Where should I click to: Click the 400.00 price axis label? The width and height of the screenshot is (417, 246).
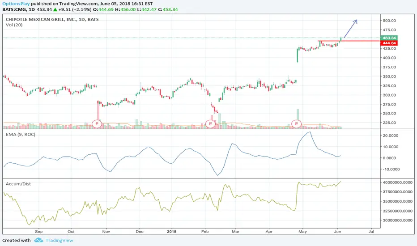(x=389, y=58)
